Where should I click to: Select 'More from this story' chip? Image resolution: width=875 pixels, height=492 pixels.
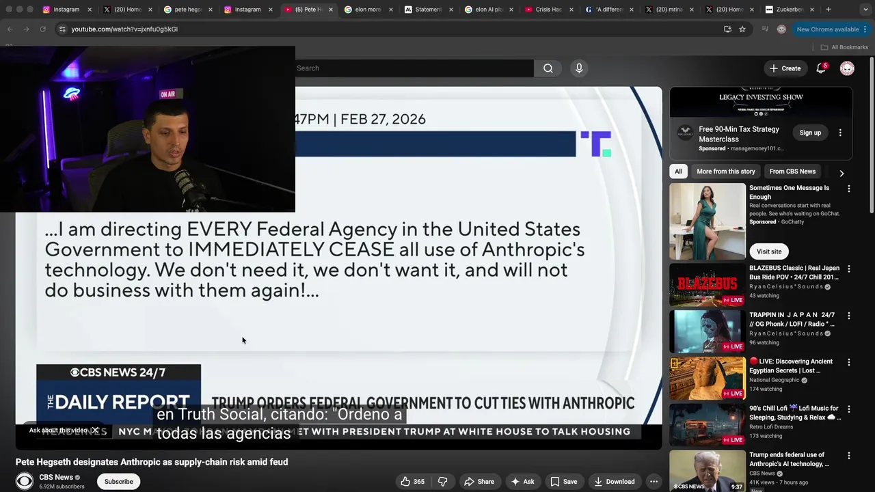[726, 172]
